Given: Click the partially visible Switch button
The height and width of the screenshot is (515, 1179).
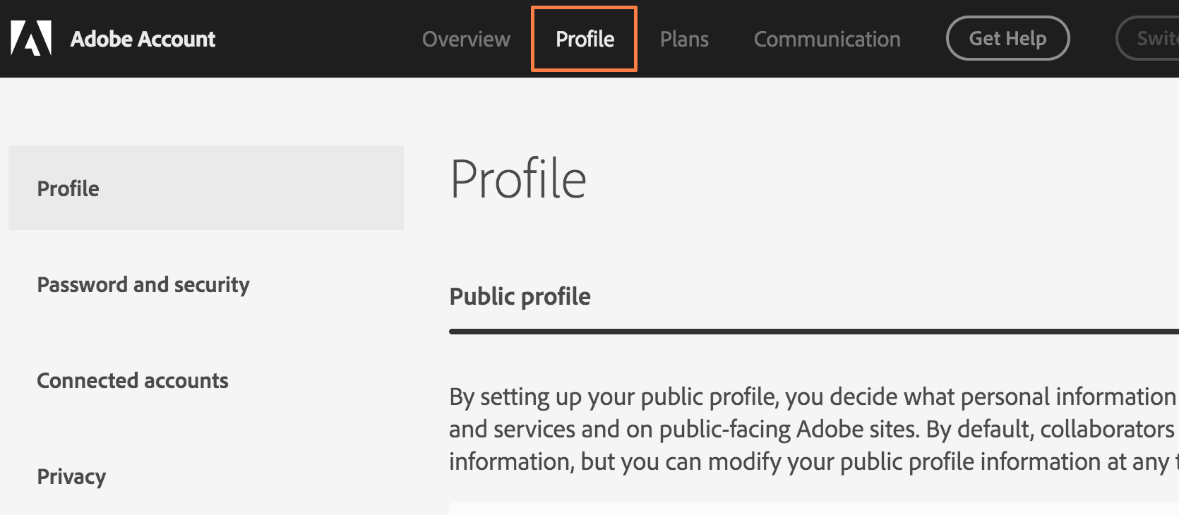Looking at the screenshot, I should [1147, 38].
